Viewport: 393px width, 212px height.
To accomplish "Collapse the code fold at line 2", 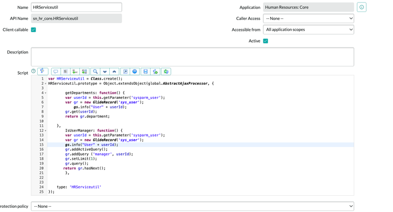I will click(45, 83).
